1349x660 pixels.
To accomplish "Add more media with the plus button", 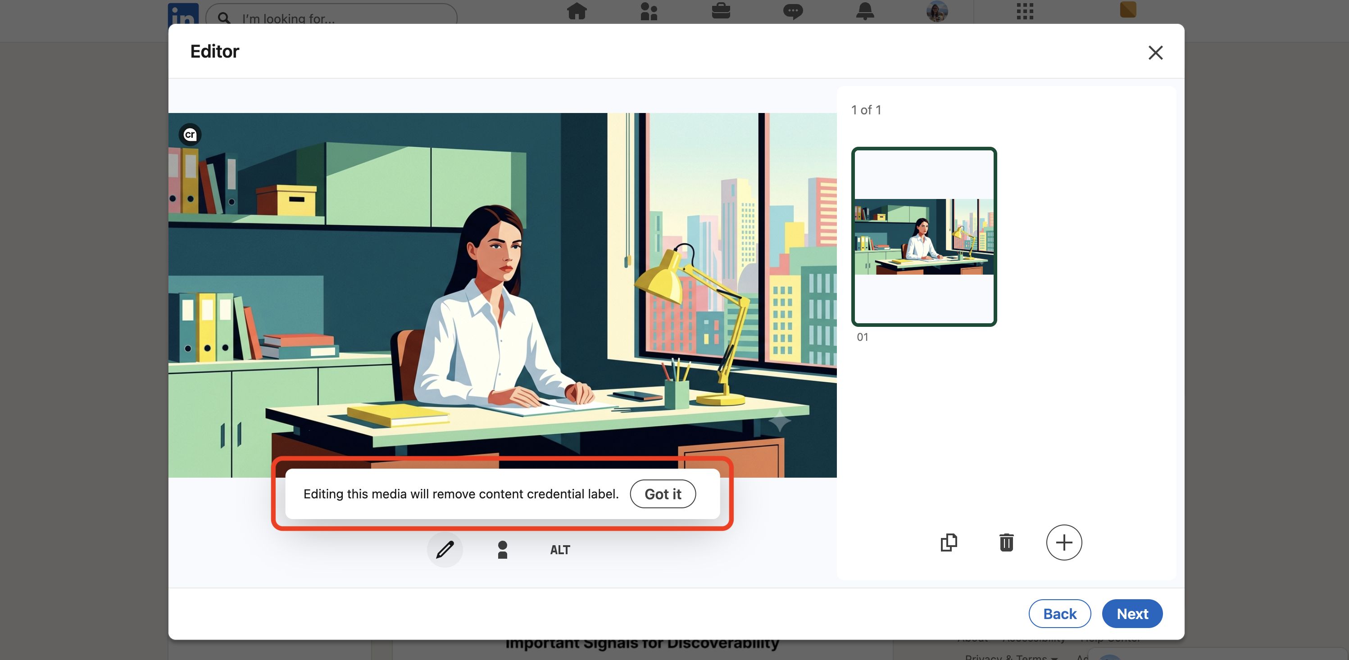I will coord(1063,542).
